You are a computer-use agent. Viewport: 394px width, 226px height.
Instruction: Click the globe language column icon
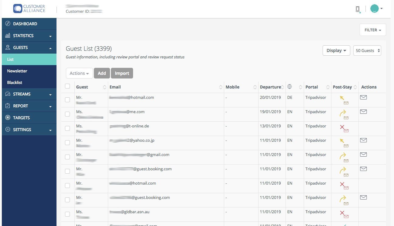point(290,87)
